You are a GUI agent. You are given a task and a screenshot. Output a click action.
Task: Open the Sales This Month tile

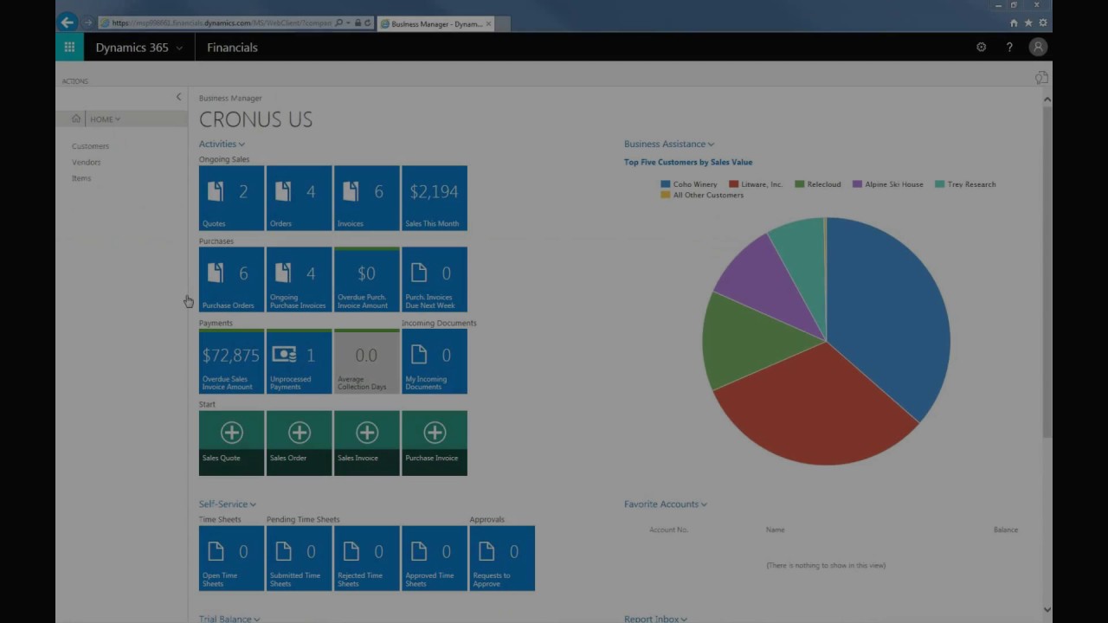coord(434,198)
